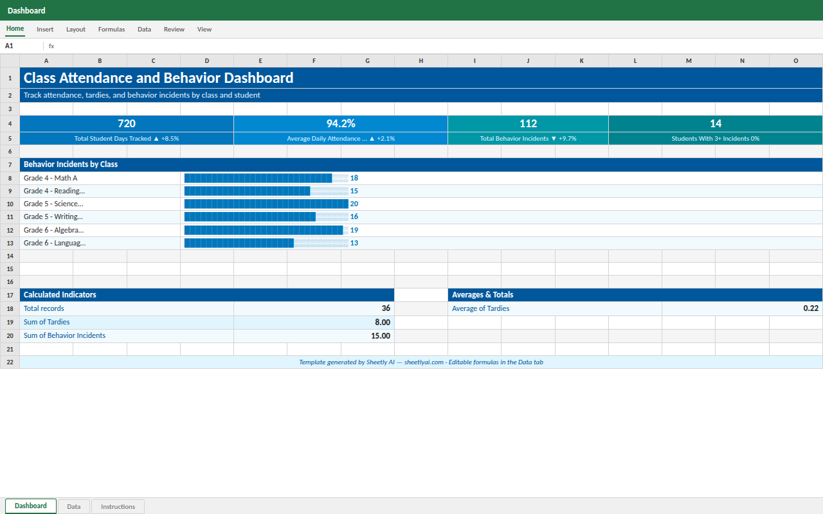
Task: Click the fx formula bar
Action: tap(435, 46)
